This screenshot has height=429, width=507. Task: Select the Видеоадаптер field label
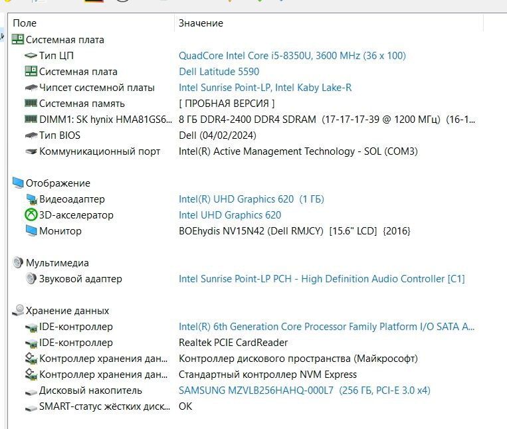[72, 199]
